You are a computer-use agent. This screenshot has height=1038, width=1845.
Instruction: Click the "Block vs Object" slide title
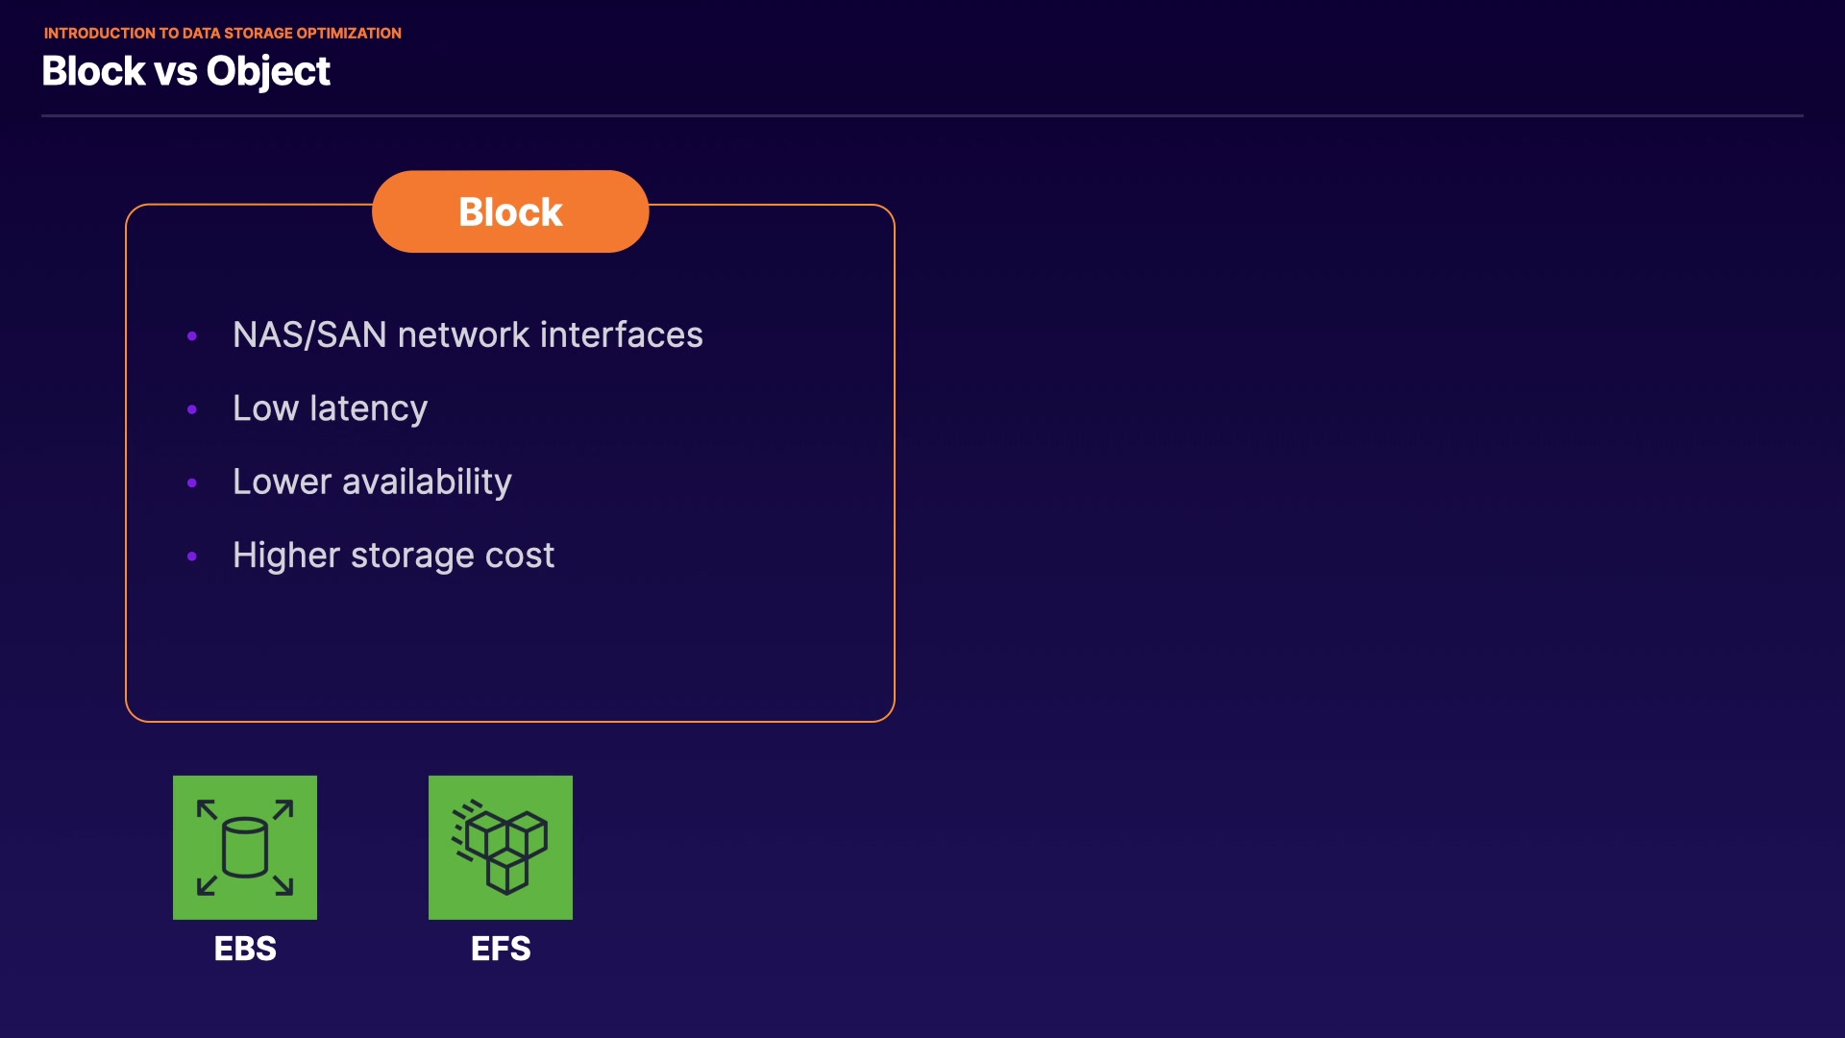tap(185, 71)
